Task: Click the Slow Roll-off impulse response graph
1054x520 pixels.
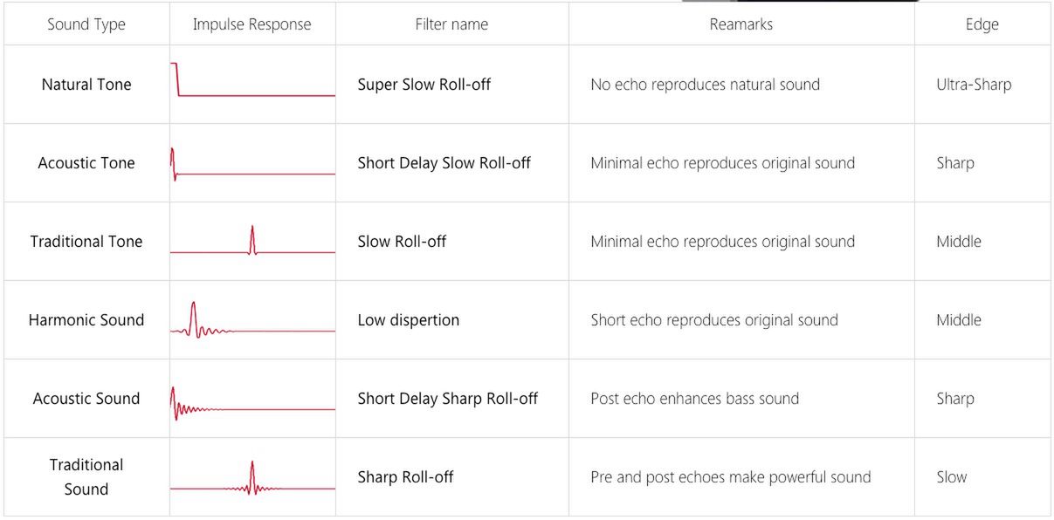Action: (252, 241)
